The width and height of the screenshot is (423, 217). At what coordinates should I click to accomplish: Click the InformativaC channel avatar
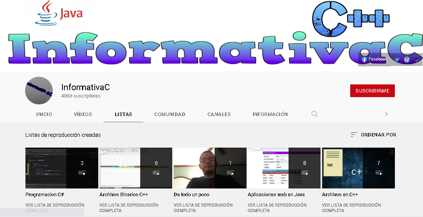click(39, 91)
